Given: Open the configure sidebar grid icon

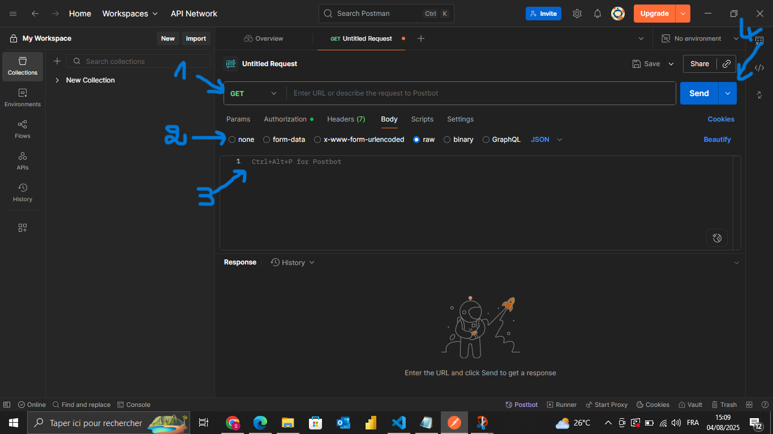Looking at the screenshot, I should [x=23, y=228].
